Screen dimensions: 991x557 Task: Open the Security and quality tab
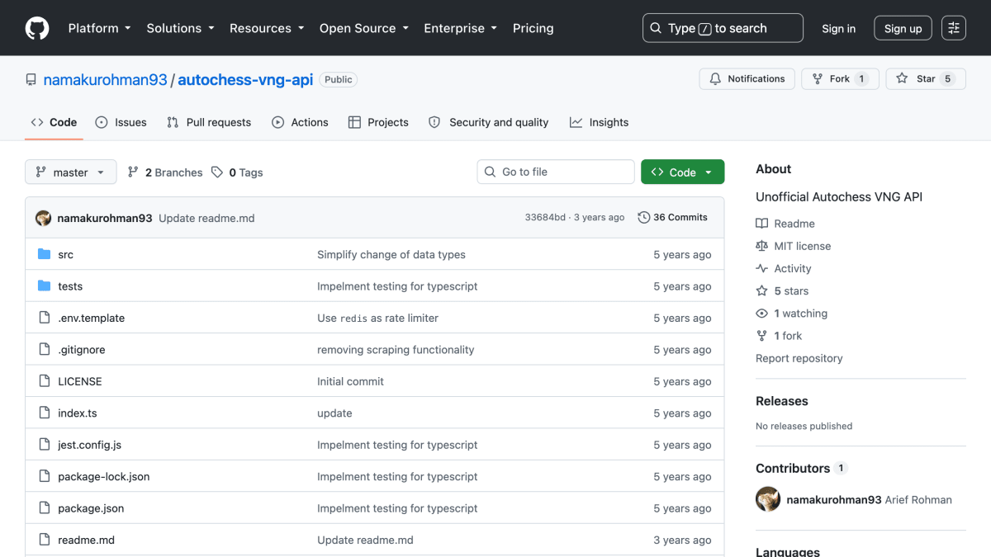tap(489, 122)
